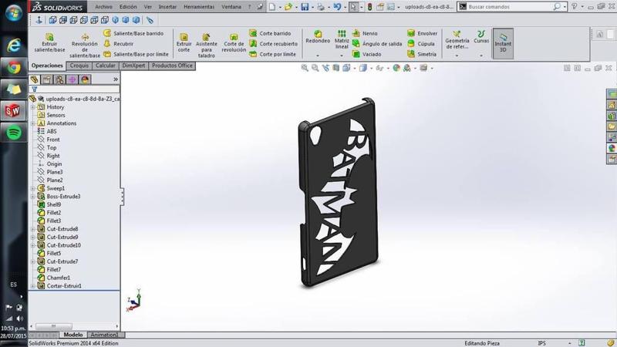Open Geometría de referencia tool

click(457, 40)
